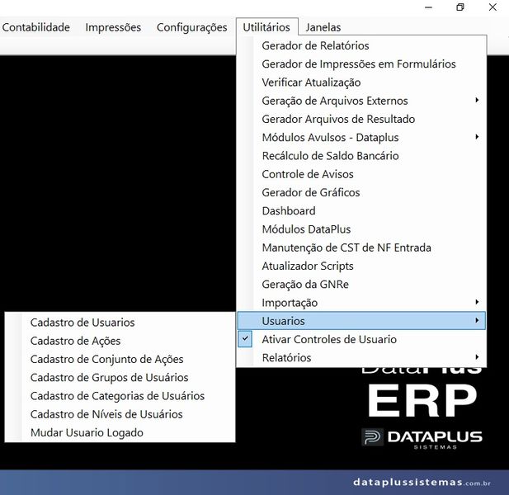Close the application window

click(x=493, y=7)
